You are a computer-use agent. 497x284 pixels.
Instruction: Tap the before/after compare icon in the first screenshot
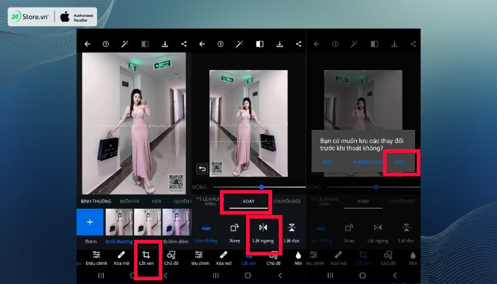145,44
